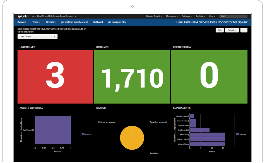The image size is (265, 163).
Task: Click the Resolved pie label
Action: click(154, 153)
